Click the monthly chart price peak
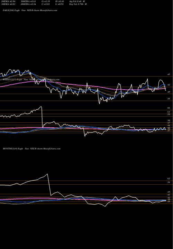The height and width of the screenshot is (249, 173). click(47, 174)
